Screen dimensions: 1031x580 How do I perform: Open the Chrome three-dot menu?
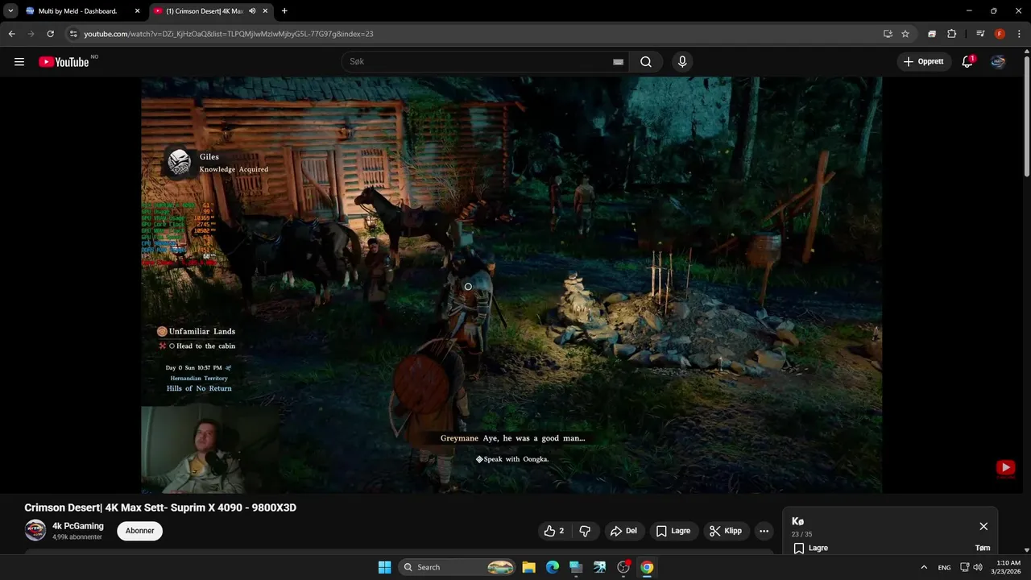coord(1019,34)
